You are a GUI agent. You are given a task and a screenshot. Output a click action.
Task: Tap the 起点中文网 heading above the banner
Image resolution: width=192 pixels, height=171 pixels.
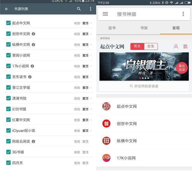(x=112, y=47)
